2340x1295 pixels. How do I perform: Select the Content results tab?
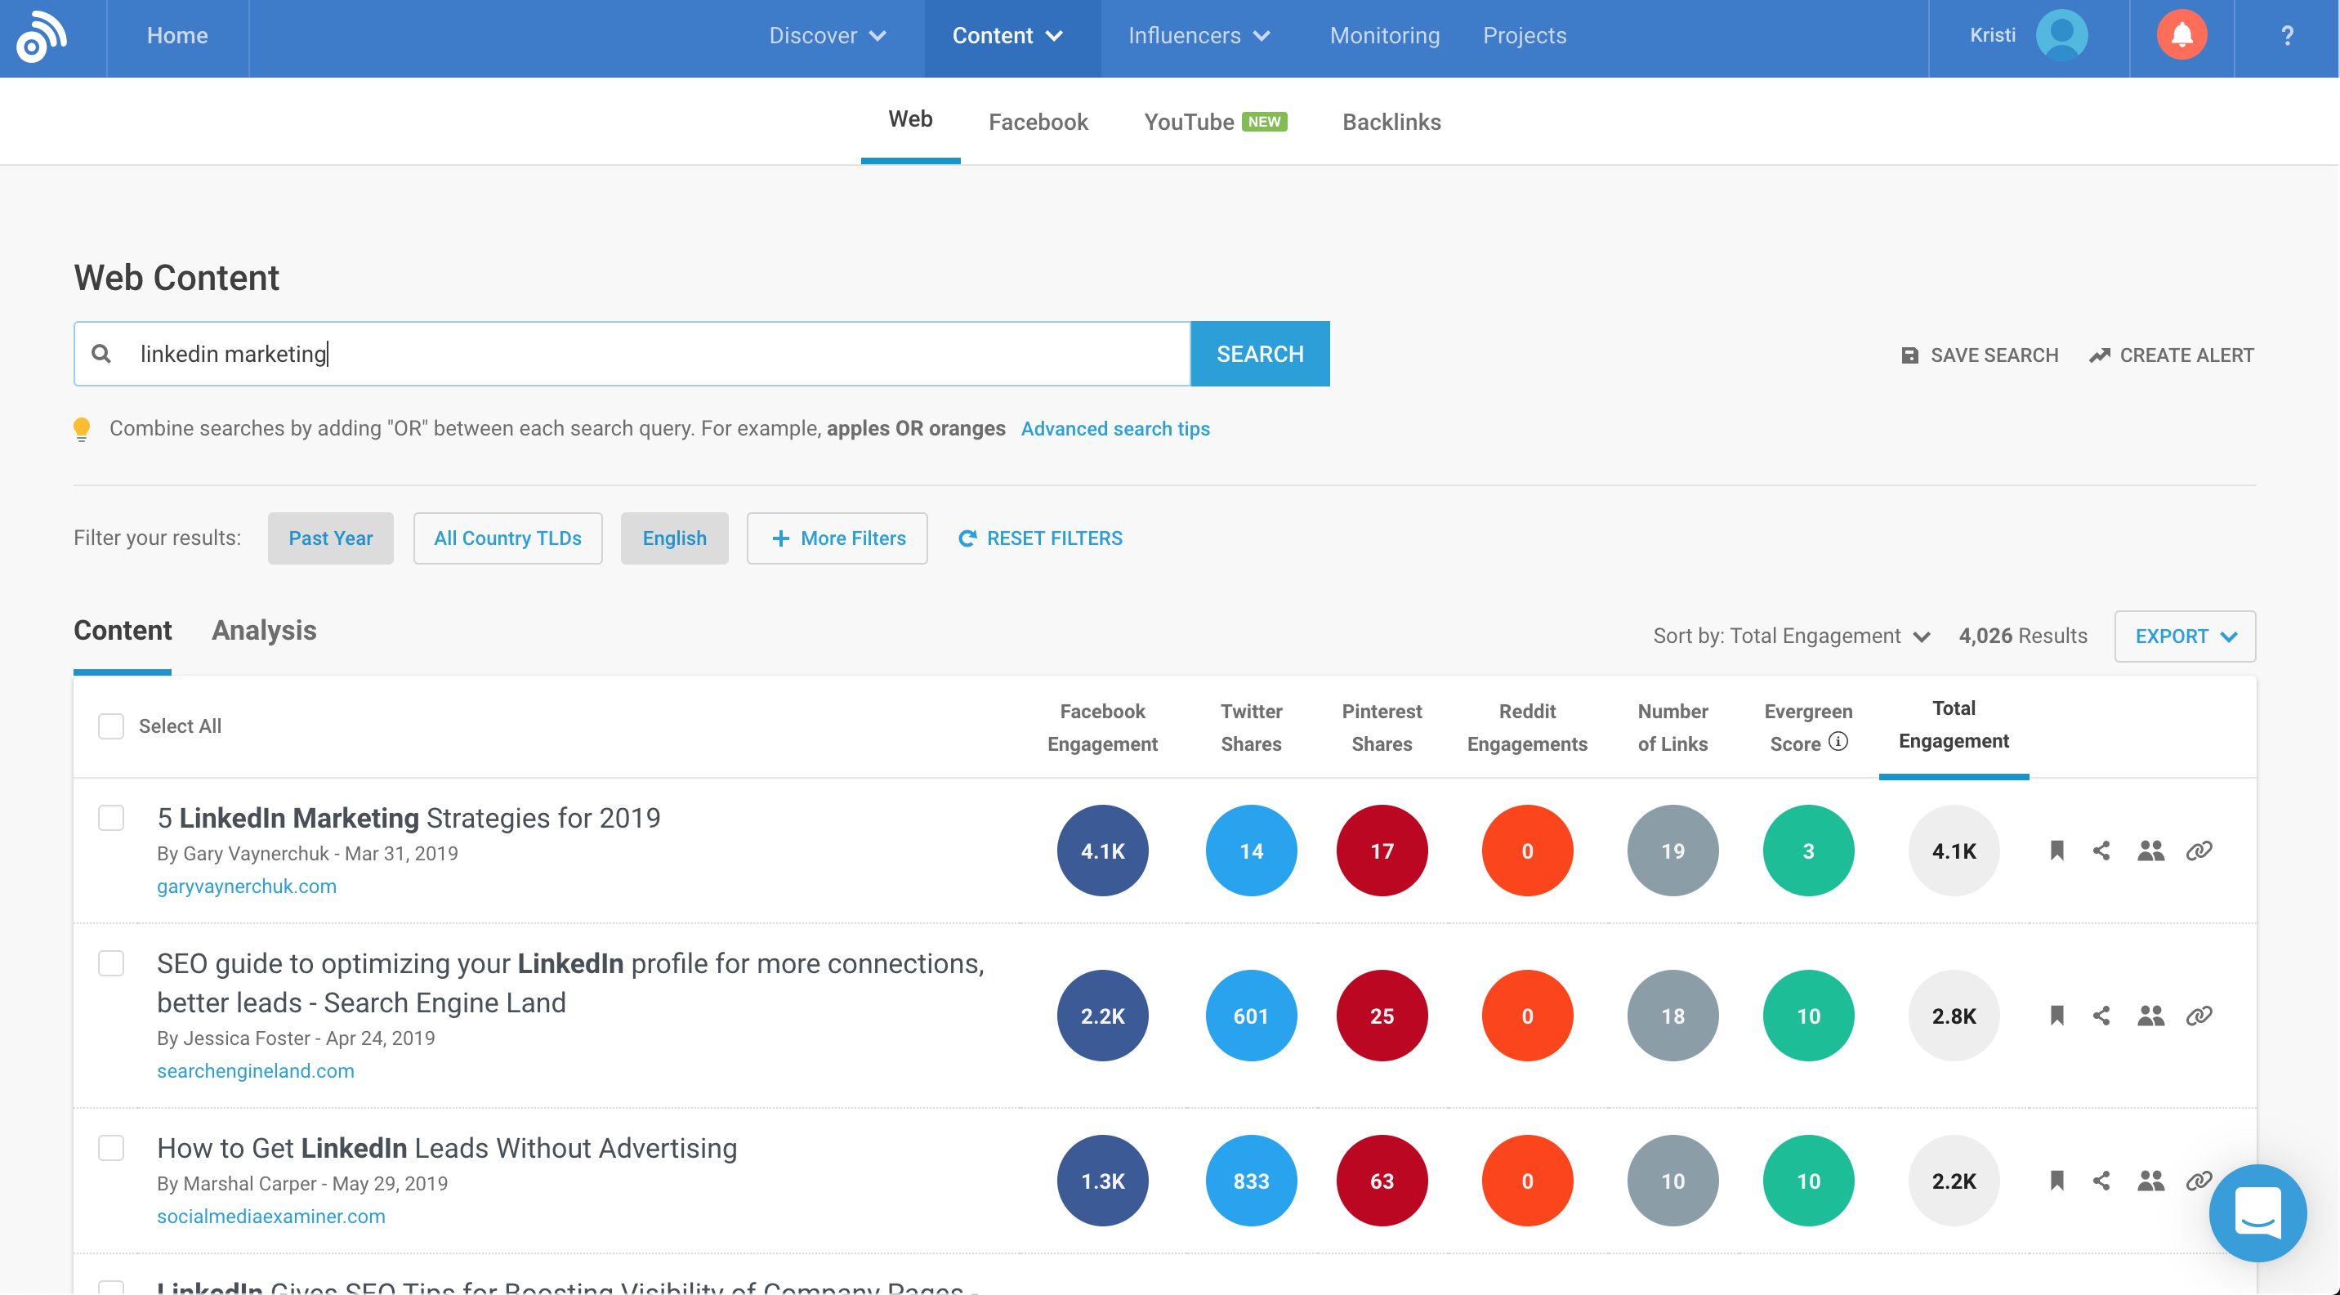point(123,630)
